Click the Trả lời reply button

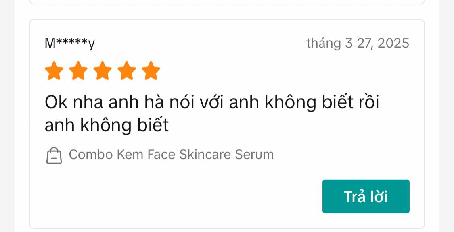click(366, 197)
